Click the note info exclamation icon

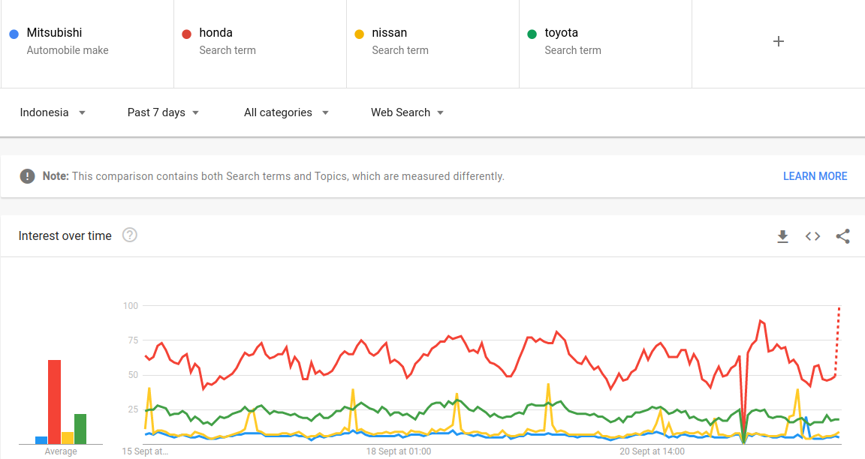(x=28, y=176)
